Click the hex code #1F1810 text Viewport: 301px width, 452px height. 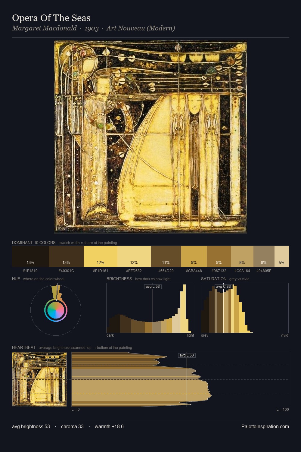30,271
